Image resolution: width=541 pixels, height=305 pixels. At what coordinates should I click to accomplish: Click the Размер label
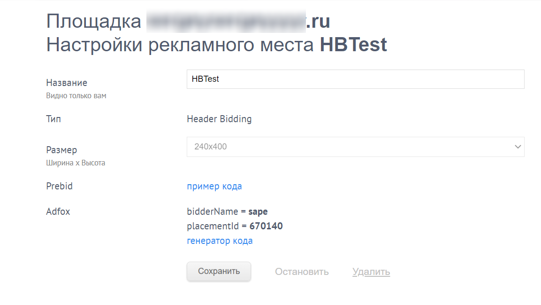(x=61, y=150)
